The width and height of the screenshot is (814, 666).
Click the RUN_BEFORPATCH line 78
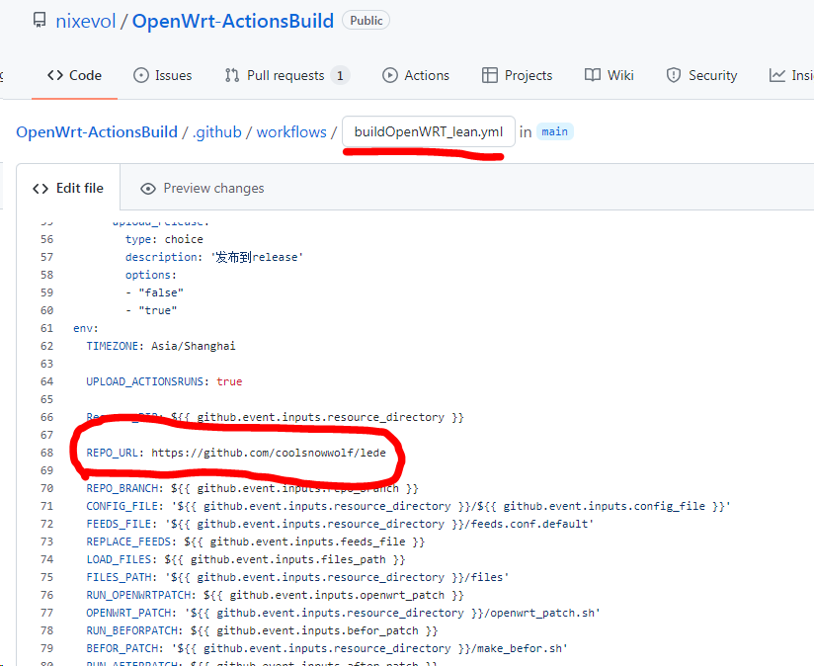click(x=262, y=630)
